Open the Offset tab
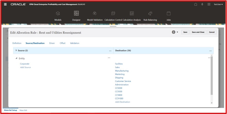This screenshot has width=227, height=114. [x=63, y=43]
